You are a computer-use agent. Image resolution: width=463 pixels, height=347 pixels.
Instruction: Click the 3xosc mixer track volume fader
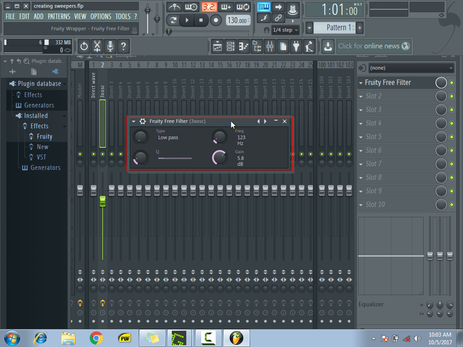[103, 201]
